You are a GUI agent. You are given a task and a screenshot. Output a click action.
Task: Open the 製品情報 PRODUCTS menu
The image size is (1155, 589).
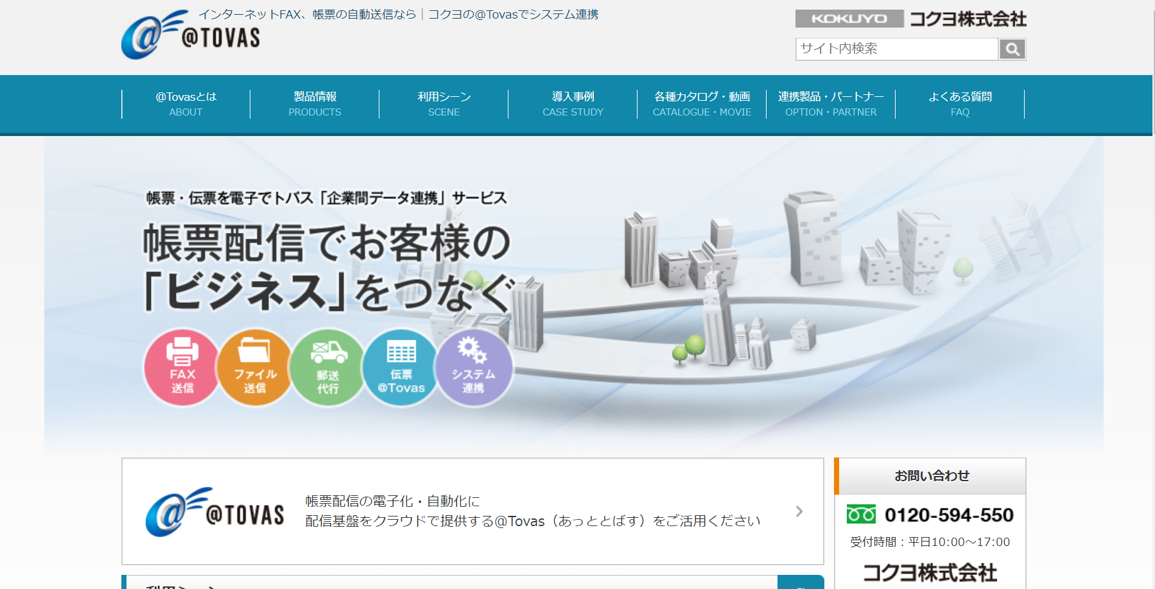tap(315, 104)
